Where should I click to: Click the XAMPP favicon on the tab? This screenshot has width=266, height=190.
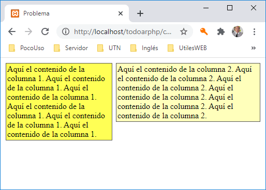(15, 13)
